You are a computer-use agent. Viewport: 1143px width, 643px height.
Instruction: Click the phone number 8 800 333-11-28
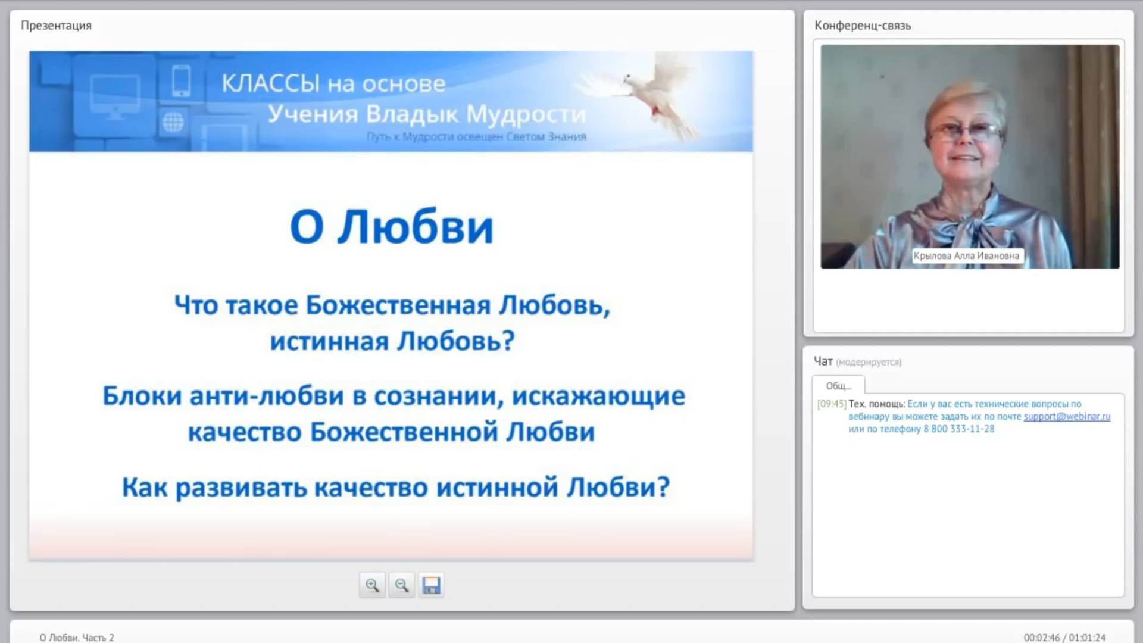click(958, 429)
